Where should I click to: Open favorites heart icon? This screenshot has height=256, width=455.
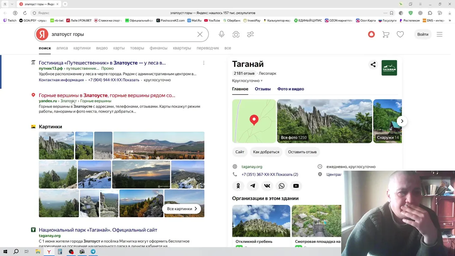point(400,34)
